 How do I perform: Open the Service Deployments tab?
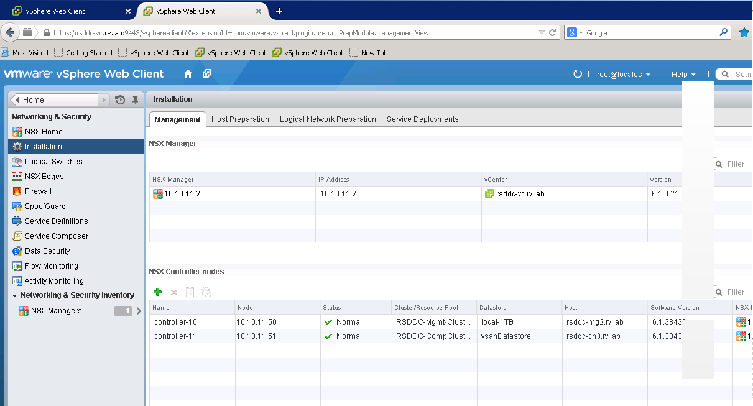coord(422,119)
